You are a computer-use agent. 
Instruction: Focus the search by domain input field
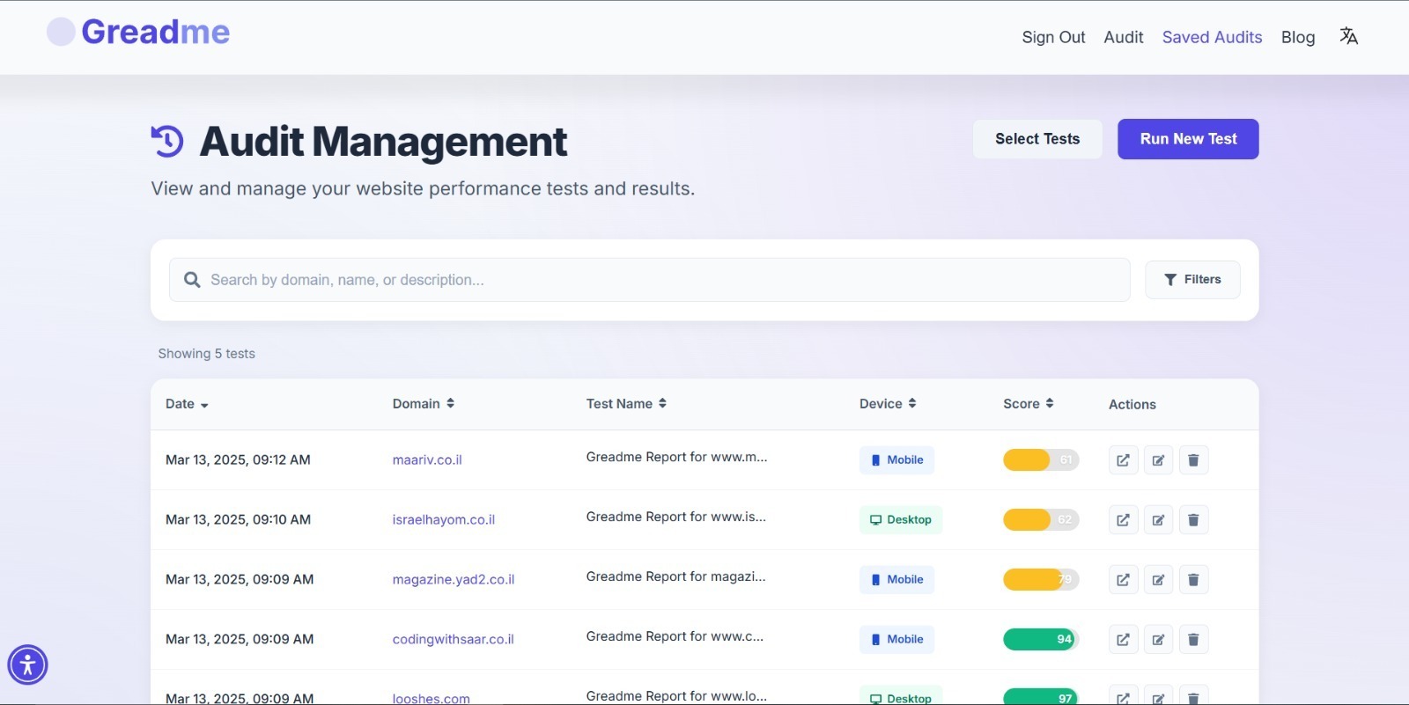[650, 280]
